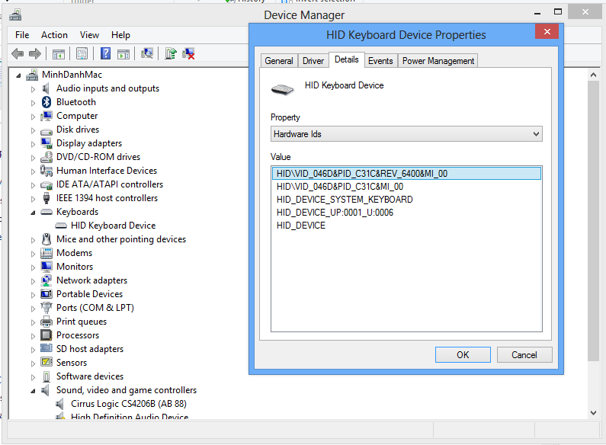Switch to the Driver tab

[313, 61]
